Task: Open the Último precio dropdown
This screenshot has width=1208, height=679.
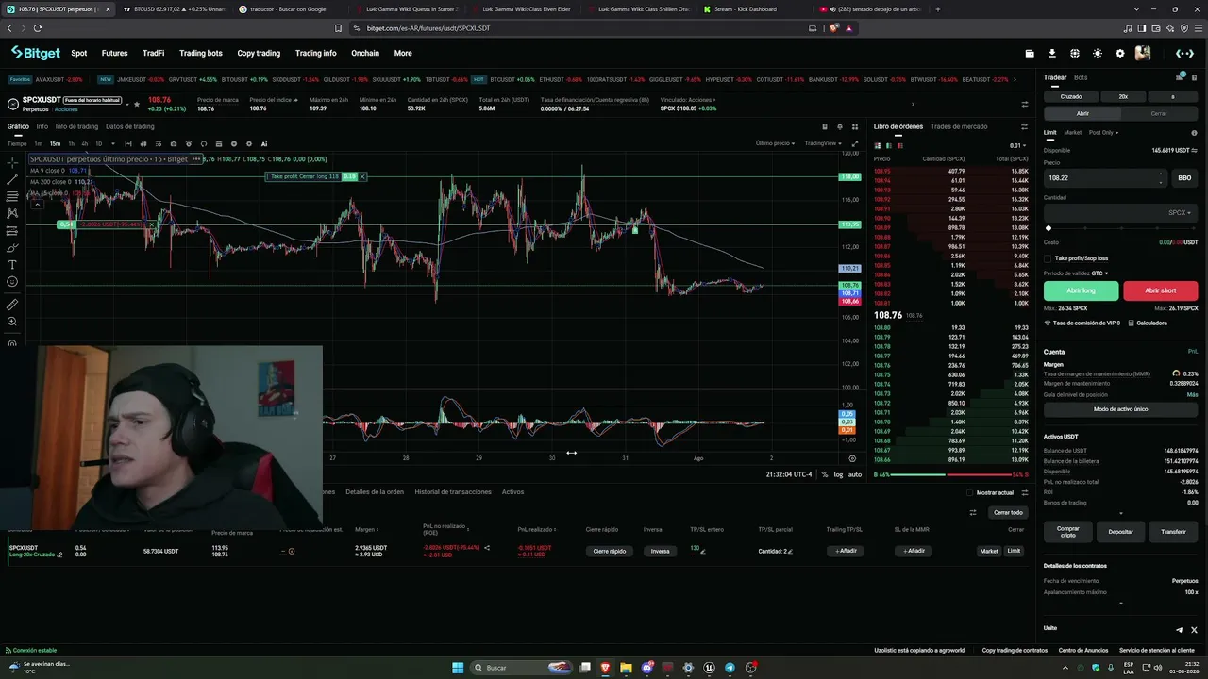Action: click(776, 143)
